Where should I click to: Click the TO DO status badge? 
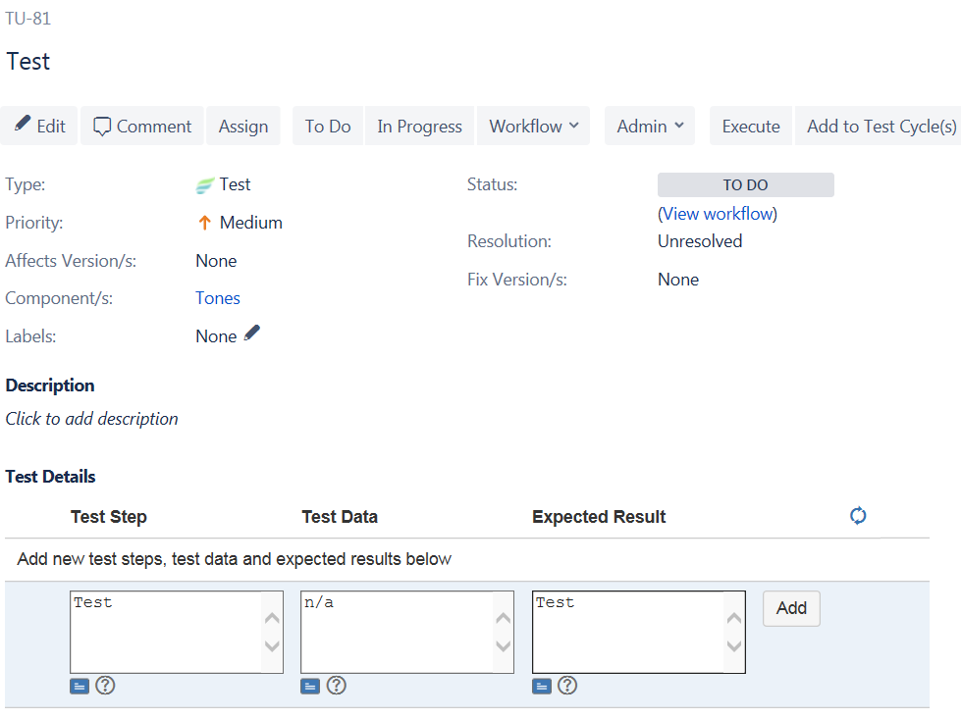coord(745,185)
